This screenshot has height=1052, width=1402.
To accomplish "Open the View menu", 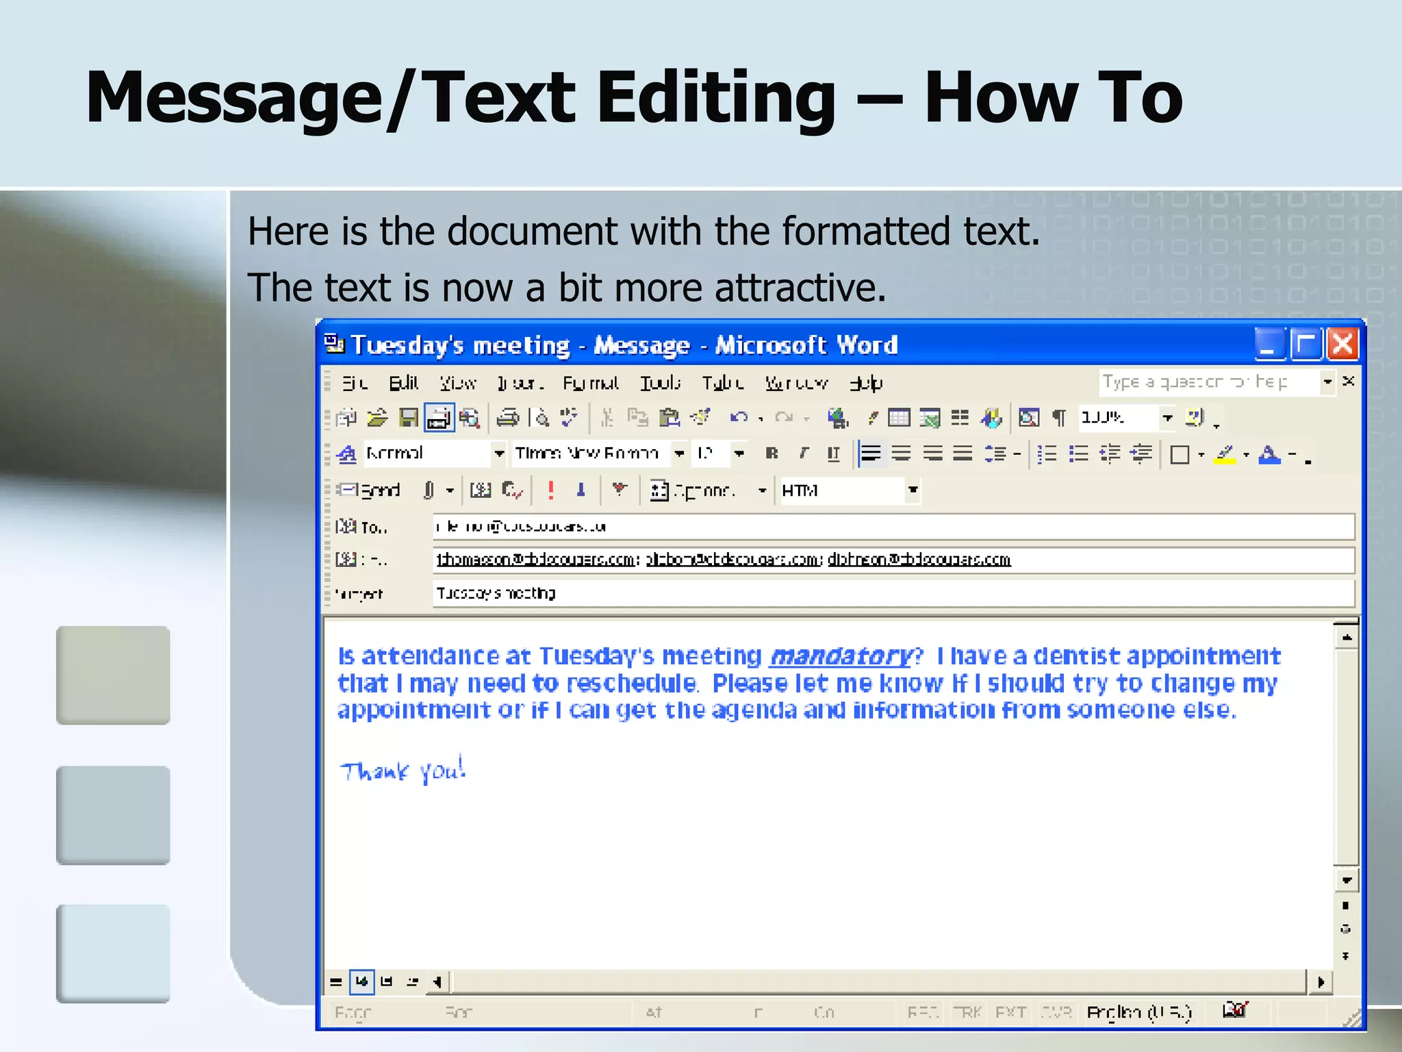I will click(x=457, y=383).
